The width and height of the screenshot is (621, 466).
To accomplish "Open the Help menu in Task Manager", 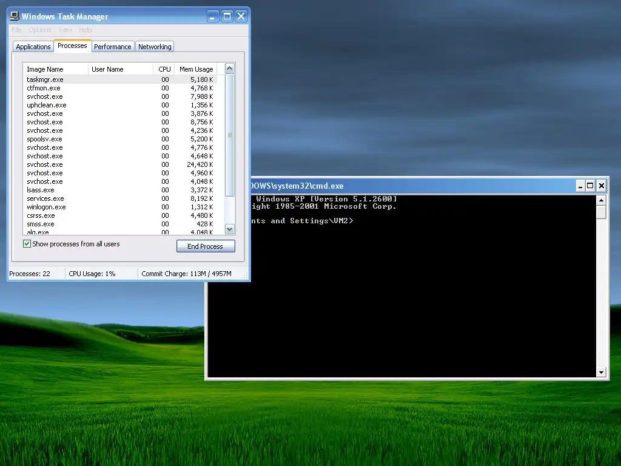I will [85, 30].
